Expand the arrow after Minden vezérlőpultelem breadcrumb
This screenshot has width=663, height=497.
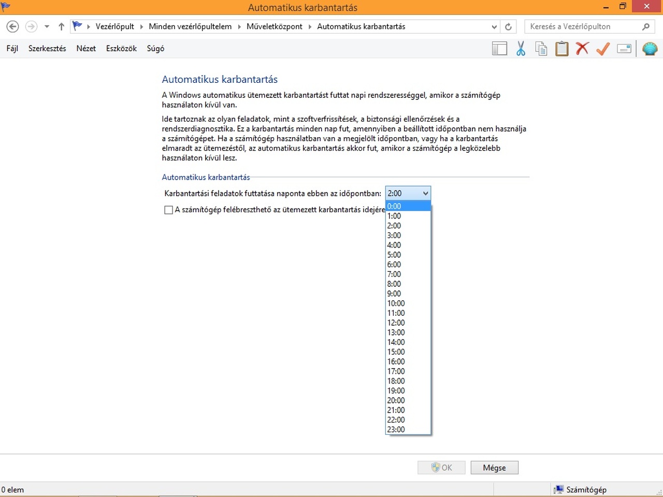pos(239,26)
